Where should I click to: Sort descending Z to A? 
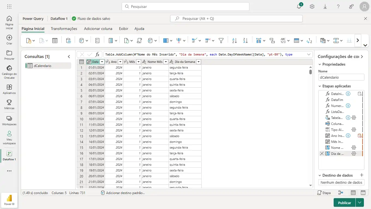click(x=245, y=41)
